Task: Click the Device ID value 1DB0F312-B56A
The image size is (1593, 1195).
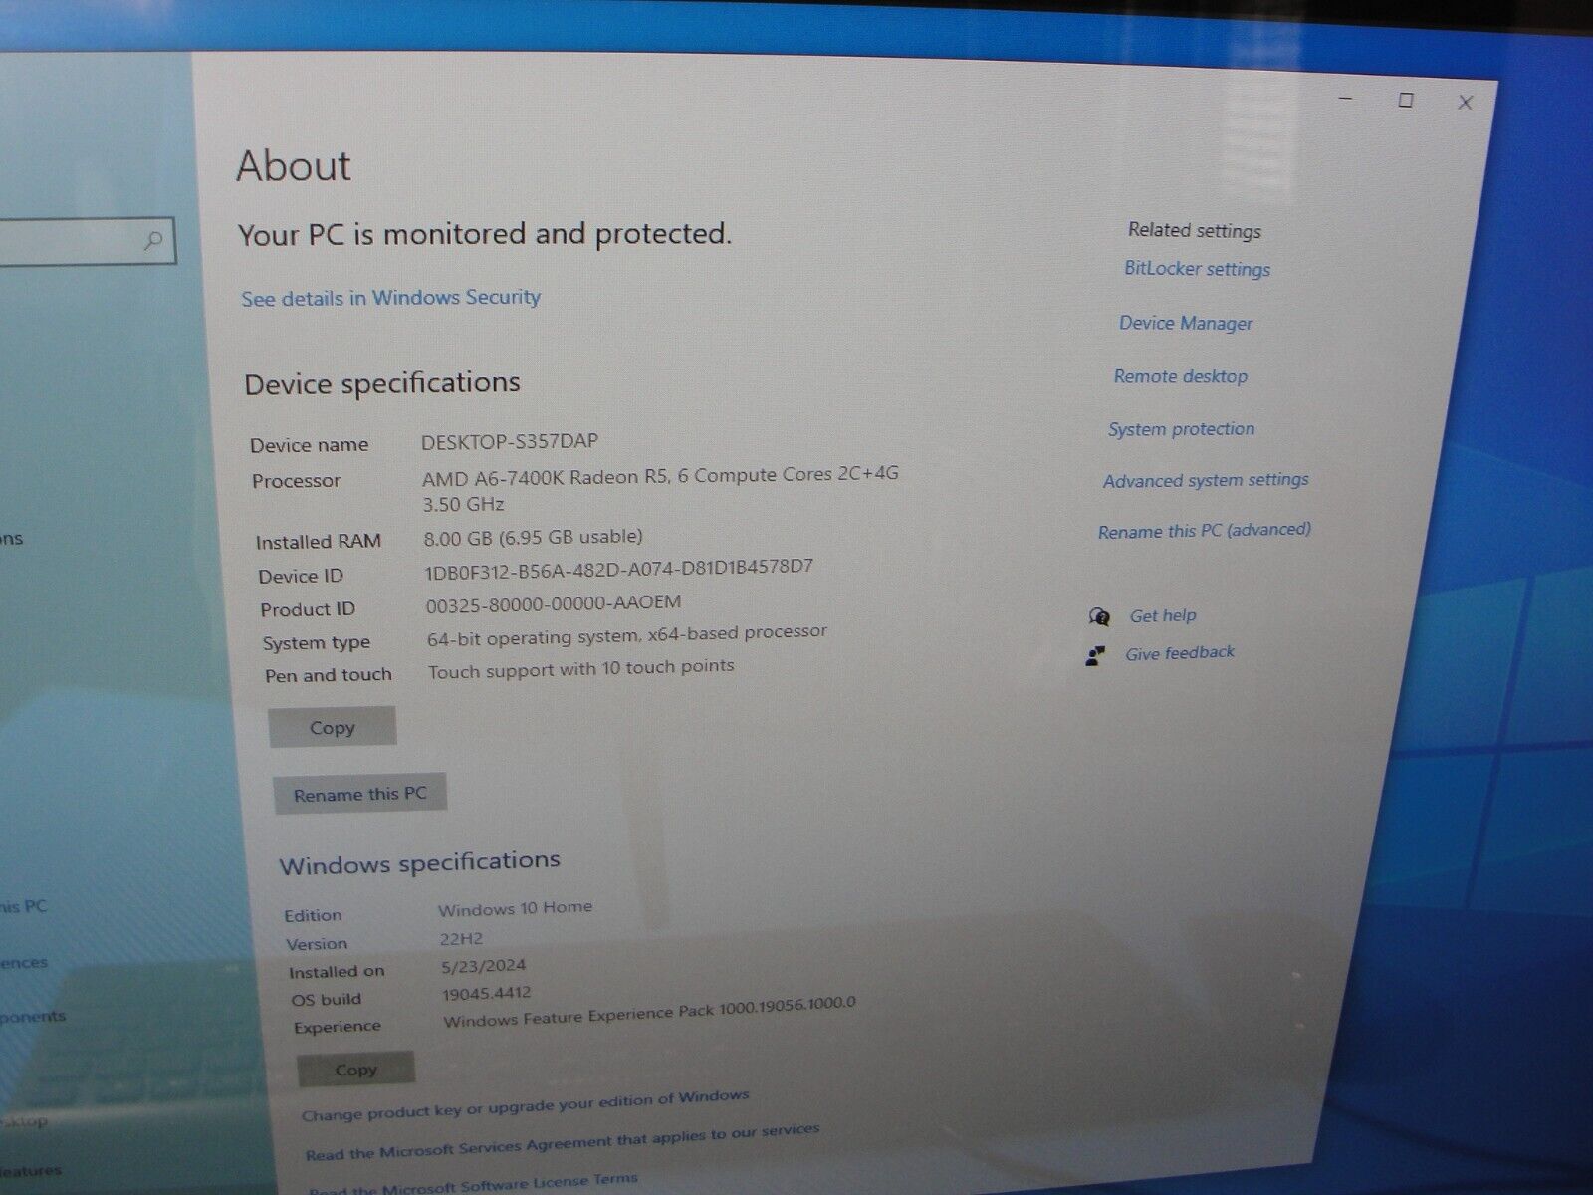Action: tap(618, 570)
